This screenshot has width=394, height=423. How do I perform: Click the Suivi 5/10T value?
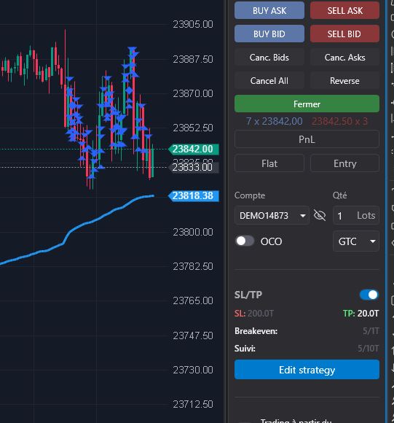(369, 349)
